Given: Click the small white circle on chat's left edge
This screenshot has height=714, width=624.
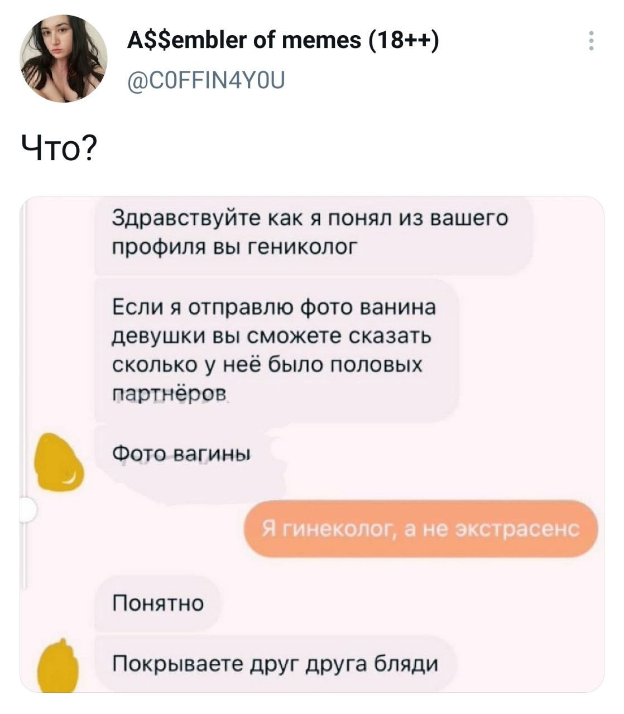Looking at the screenshot, I should [27, 510].
